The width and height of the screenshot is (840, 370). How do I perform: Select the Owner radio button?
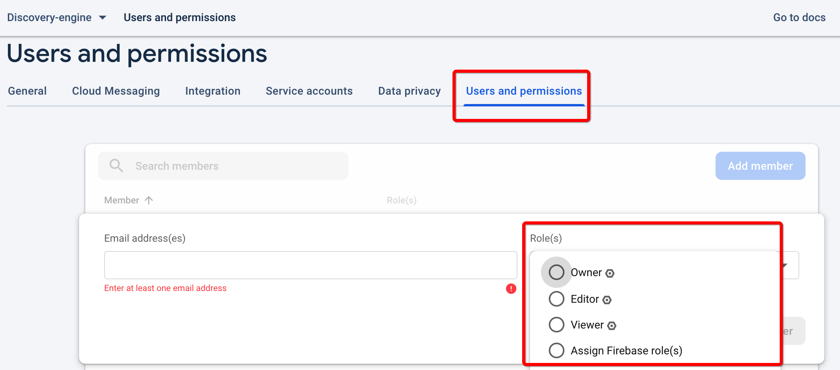(556, 272)
